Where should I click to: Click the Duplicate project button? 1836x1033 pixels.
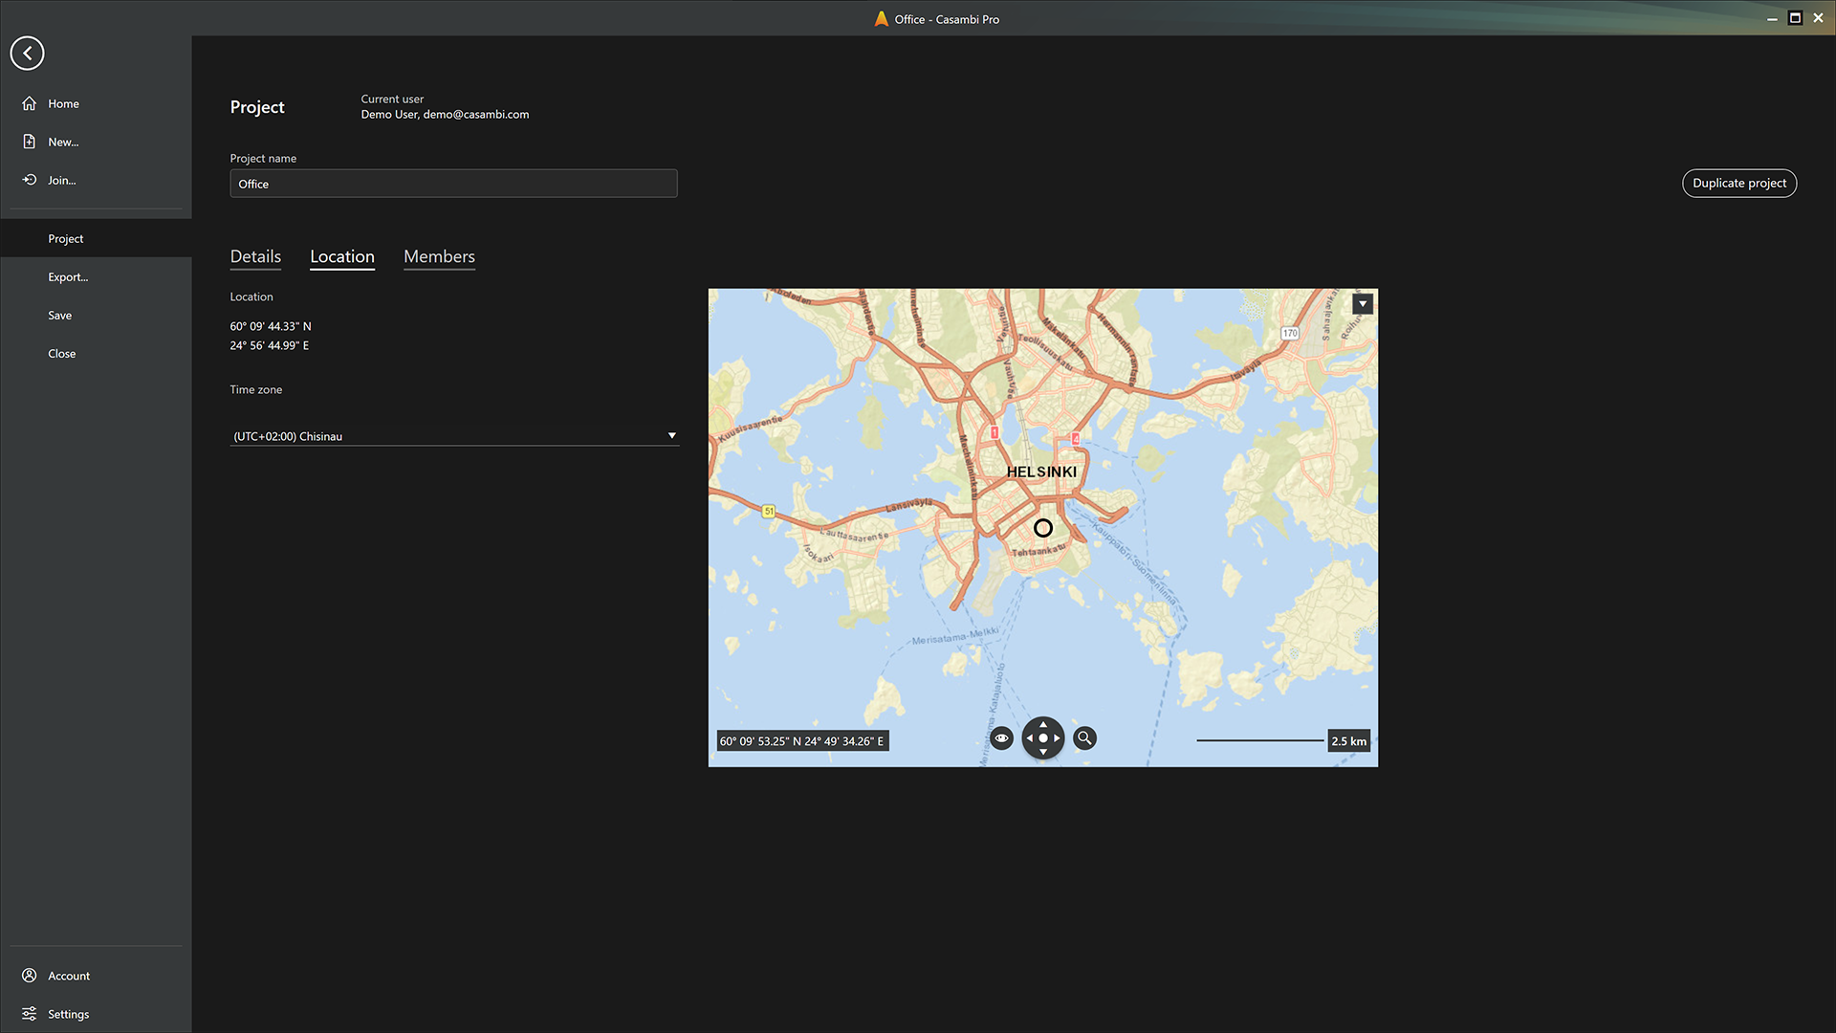(x=1739, y=183)
